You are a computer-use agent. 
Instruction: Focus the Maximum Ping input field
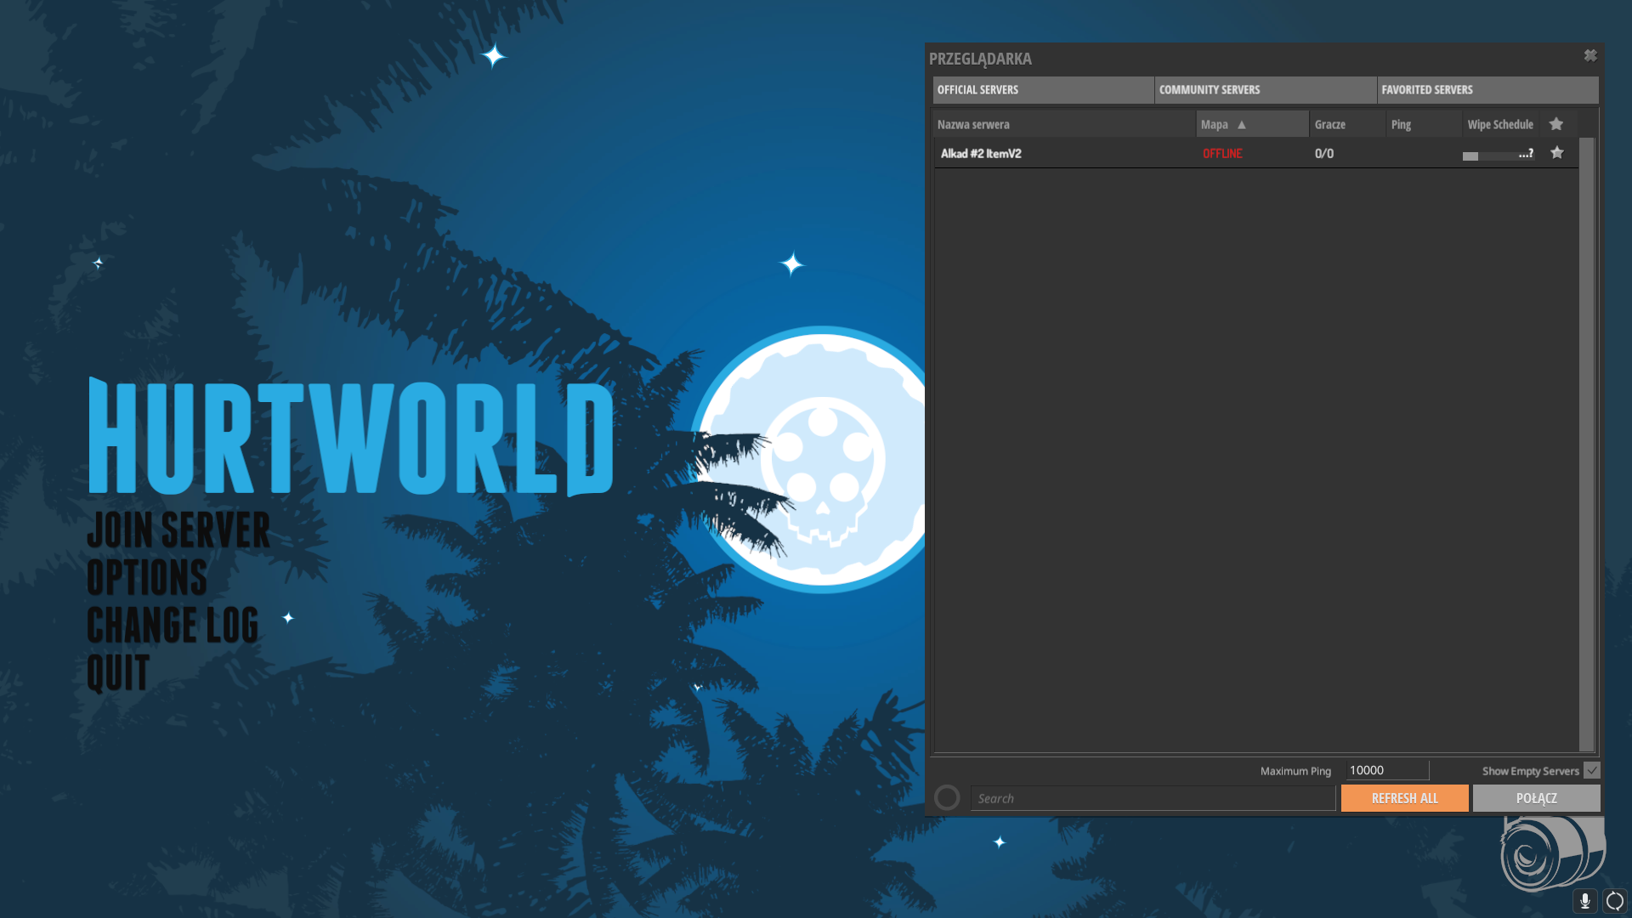tap(1387, 770)
